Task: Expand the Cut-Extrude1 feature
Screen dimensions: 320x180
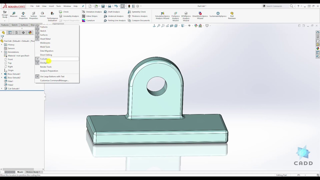Action: (2, 88)
